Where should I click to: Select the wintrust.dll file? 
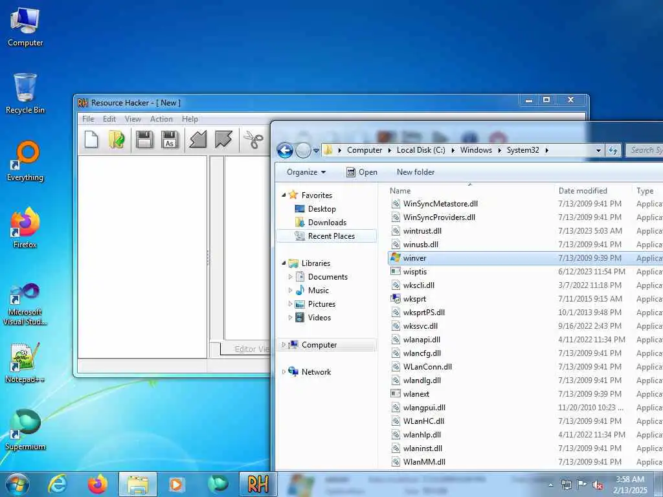(422, 231)
